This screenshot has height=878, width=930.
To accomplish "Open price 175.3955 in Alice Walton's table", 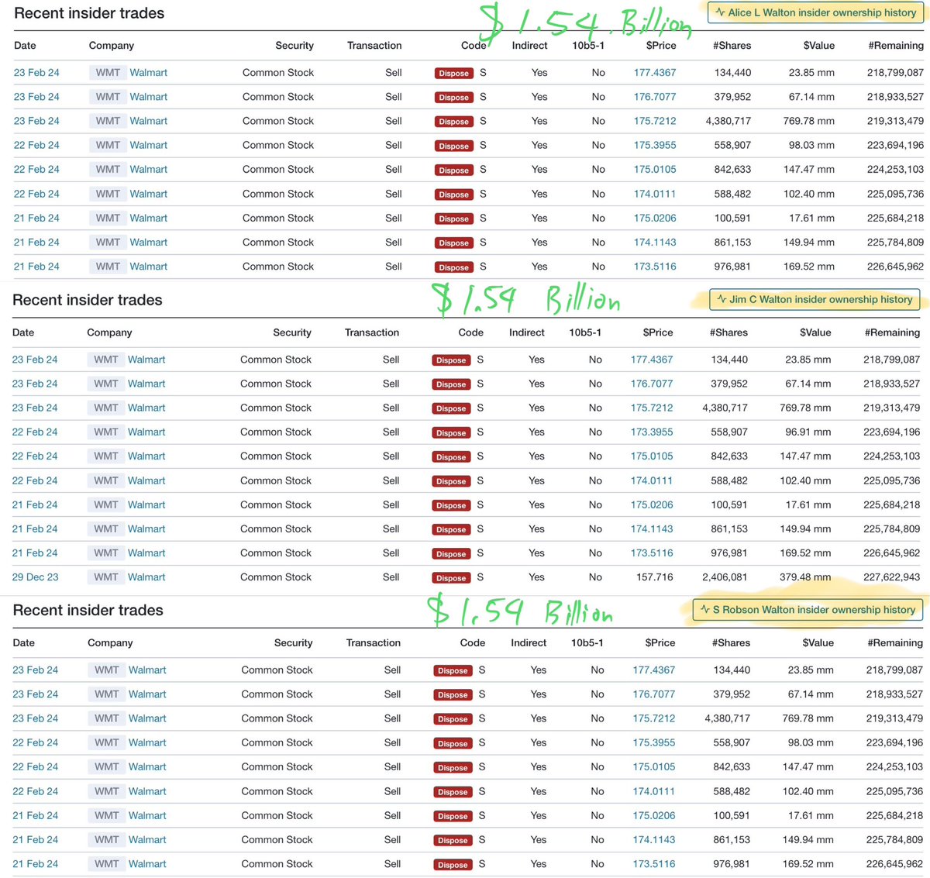I will point(655,145).
